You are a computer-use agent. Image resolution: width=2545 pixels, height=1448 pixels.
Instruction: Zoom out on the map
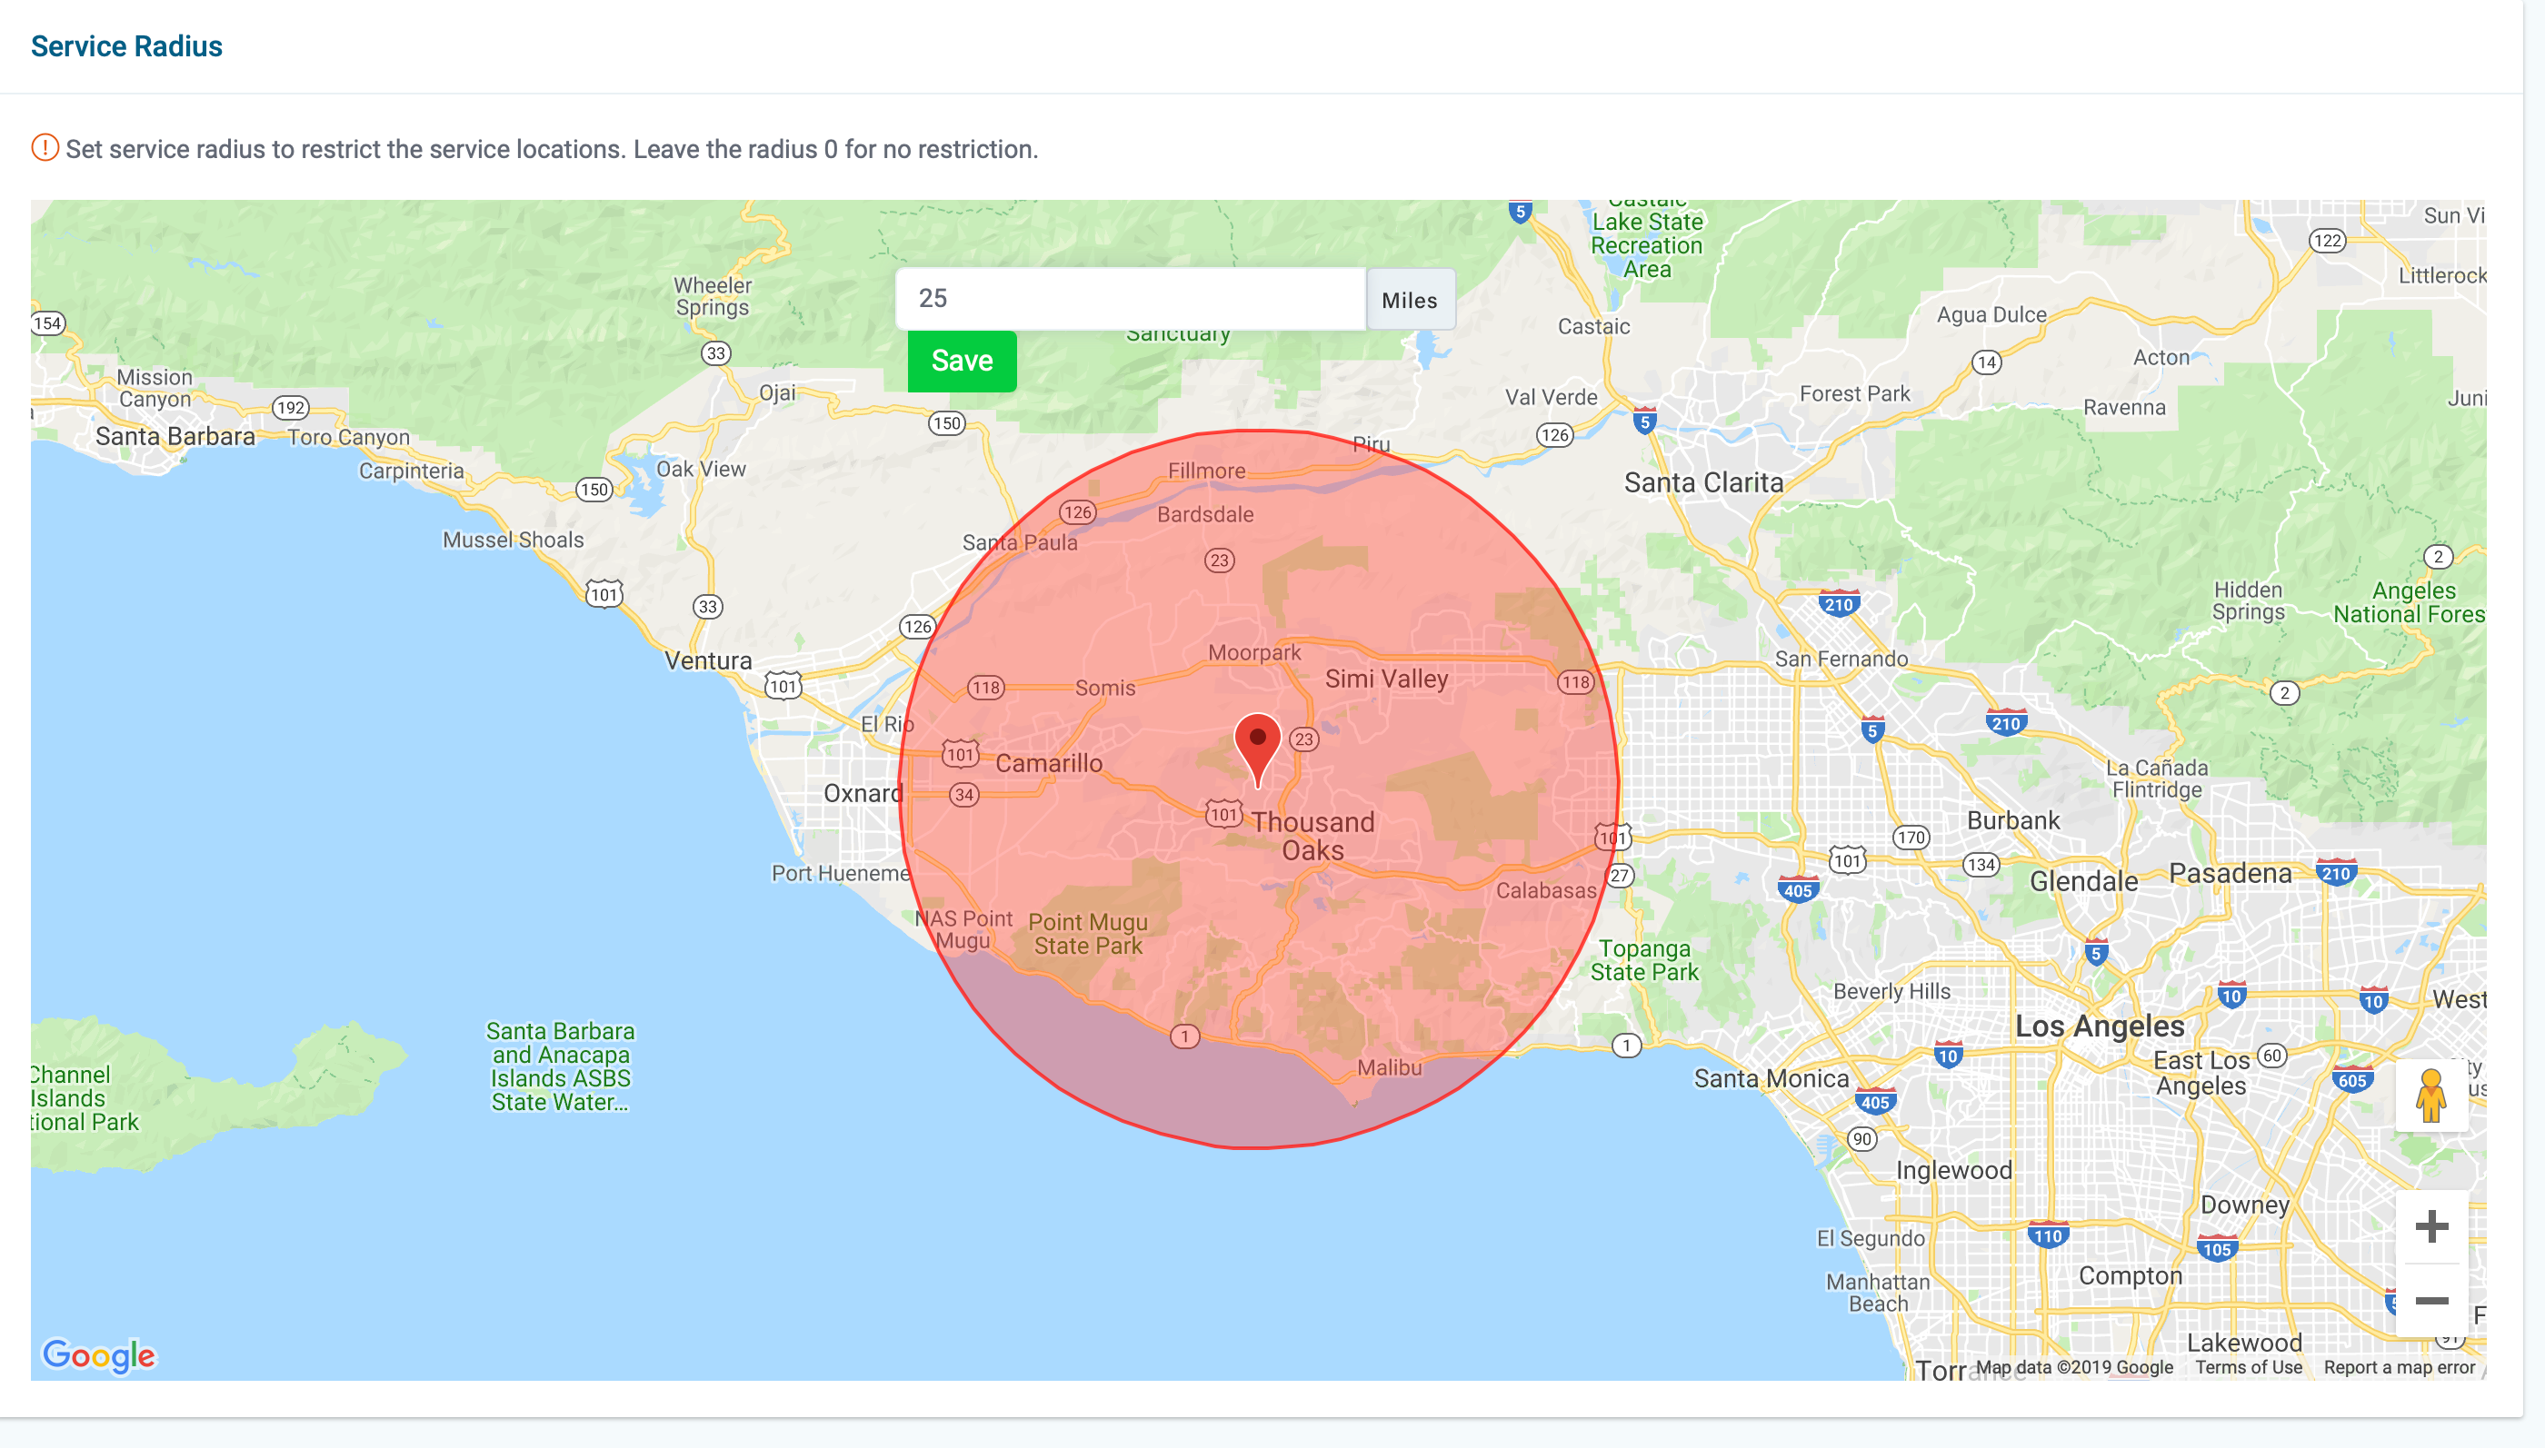pos(2430,1301)
